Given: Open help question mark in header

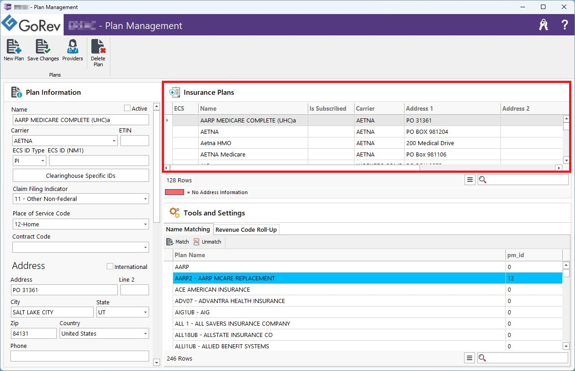Looking at the screenshot, I should (x=565, y=25).
